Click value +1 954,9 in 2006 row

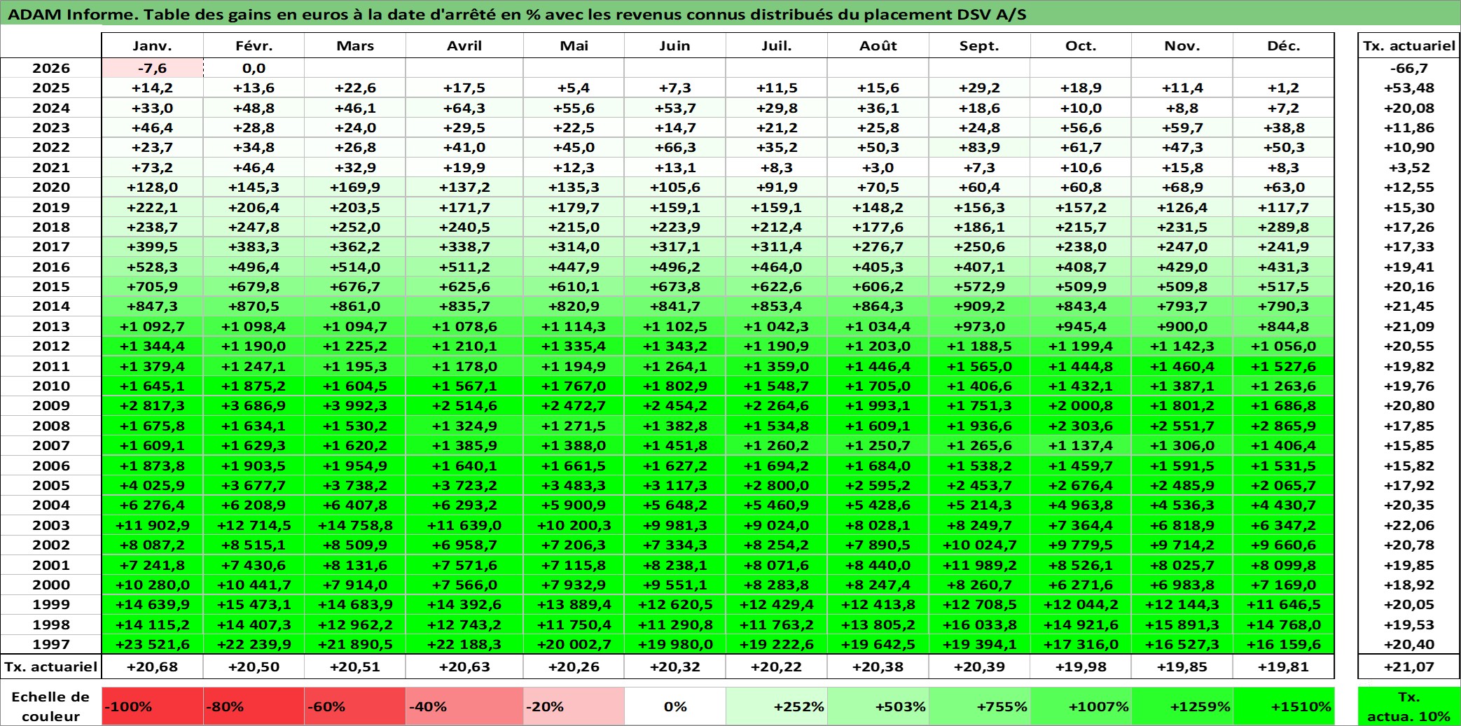click(x=355, y=466)
